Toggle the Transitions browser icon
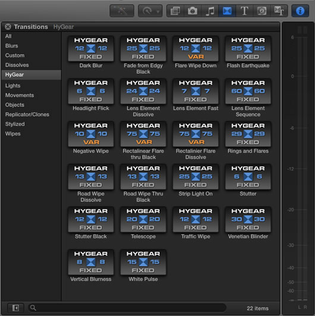The width and height of the screenshot is (315, 316). (x=227, y=11)
